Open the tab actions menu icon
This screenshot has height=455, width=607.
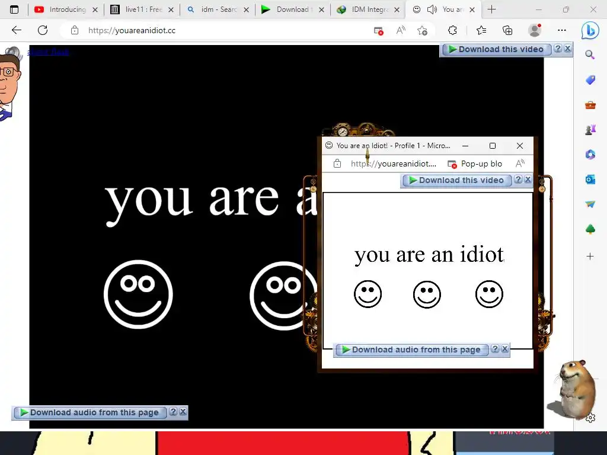(x=14, y=9)
